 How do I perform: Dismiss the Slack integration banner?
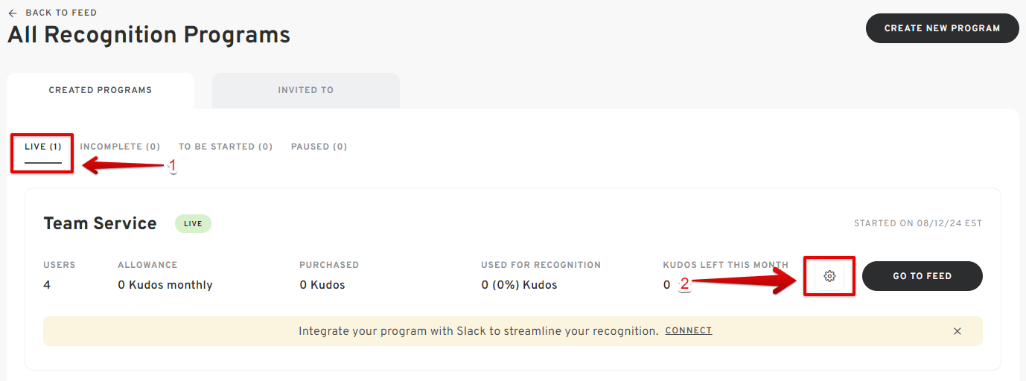click(x=958, y=331)
